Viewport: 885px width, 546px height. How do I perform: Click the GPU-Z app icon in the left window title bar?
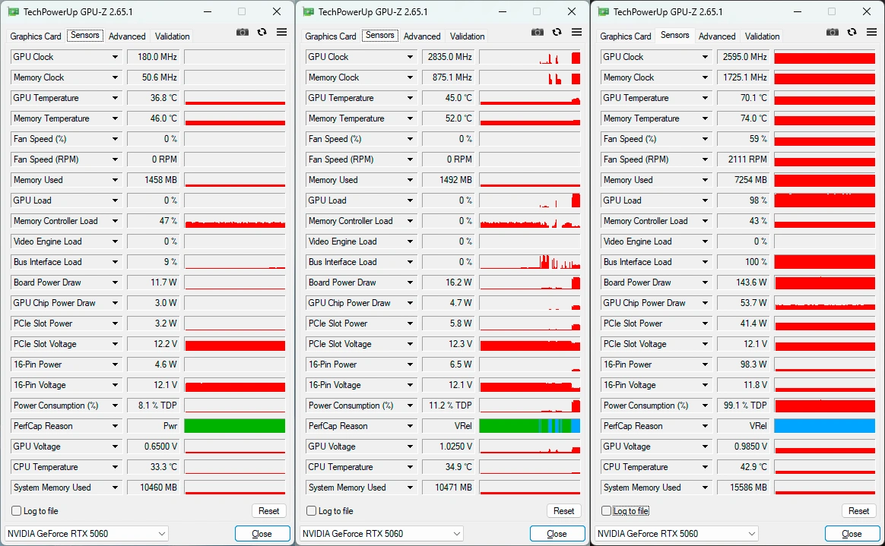point(13,12)
